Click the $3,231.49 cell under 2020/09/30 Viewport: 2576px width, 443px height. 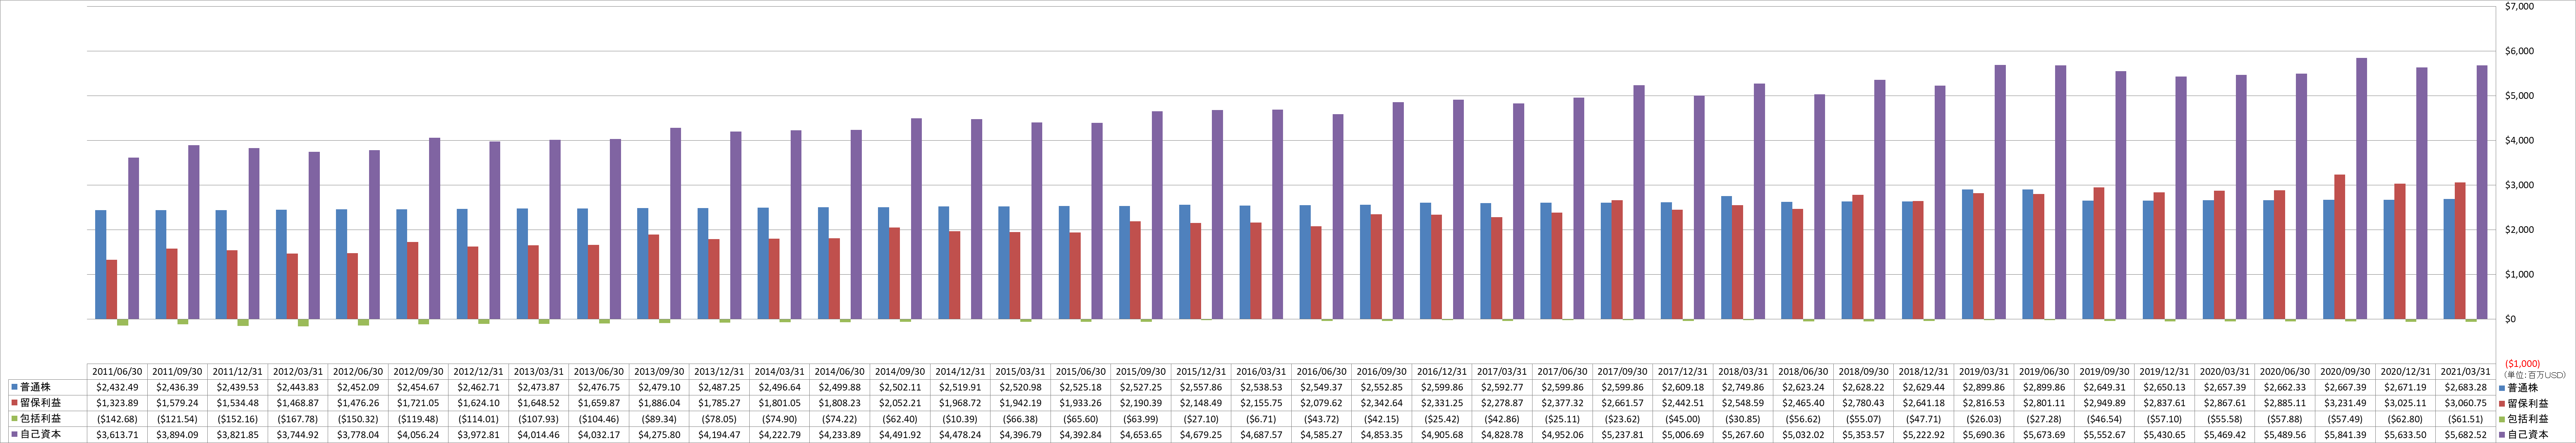(2345, 403)
